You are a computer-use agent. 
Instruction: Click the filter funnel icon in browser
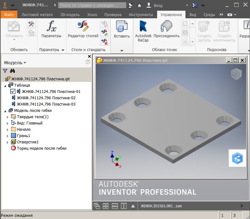[x=5, y=71]
